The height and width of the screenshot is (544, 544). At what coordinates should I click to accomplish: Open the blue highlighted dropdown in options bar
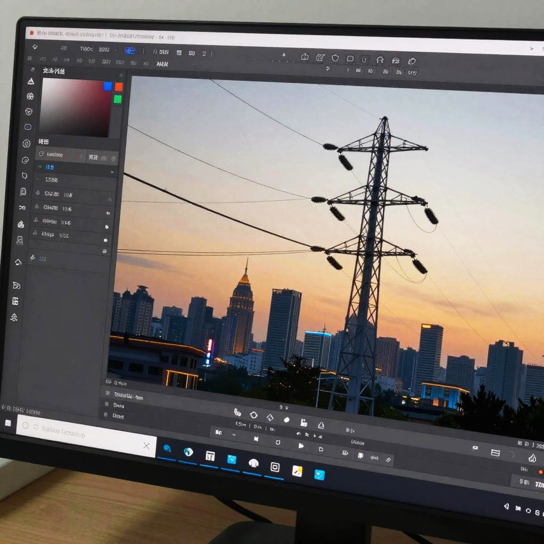[x=131, y=51]
